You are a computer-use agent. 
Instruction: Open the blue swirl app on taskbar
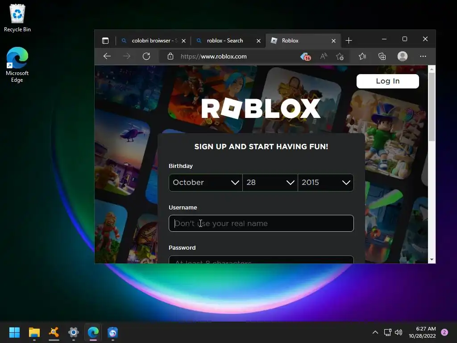[113, 332]
